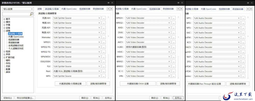The width and height of the screenshot is (255, 101).
Task: Open the WMV3 video decoder dropdown
Action: (x=148, y=66)
